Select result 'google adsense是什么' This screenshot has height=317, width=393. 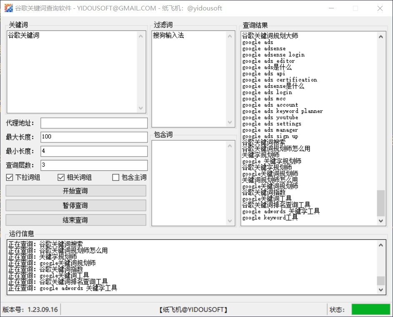273,86
